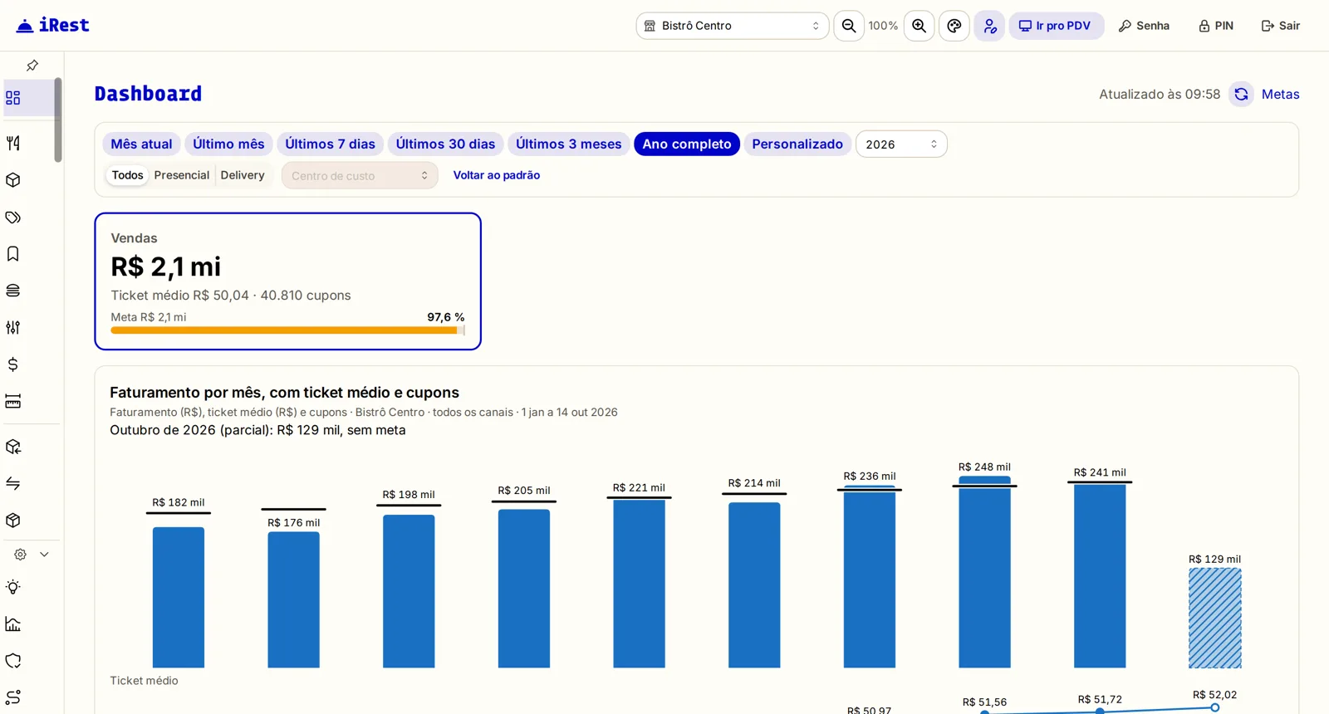Open the color palette theme icon
This screenshot has width=1329, height=714.
pos(954,26)
